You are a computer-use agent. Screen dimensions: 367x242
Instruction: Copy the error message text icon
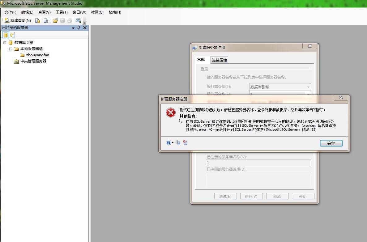click(178, 142)
